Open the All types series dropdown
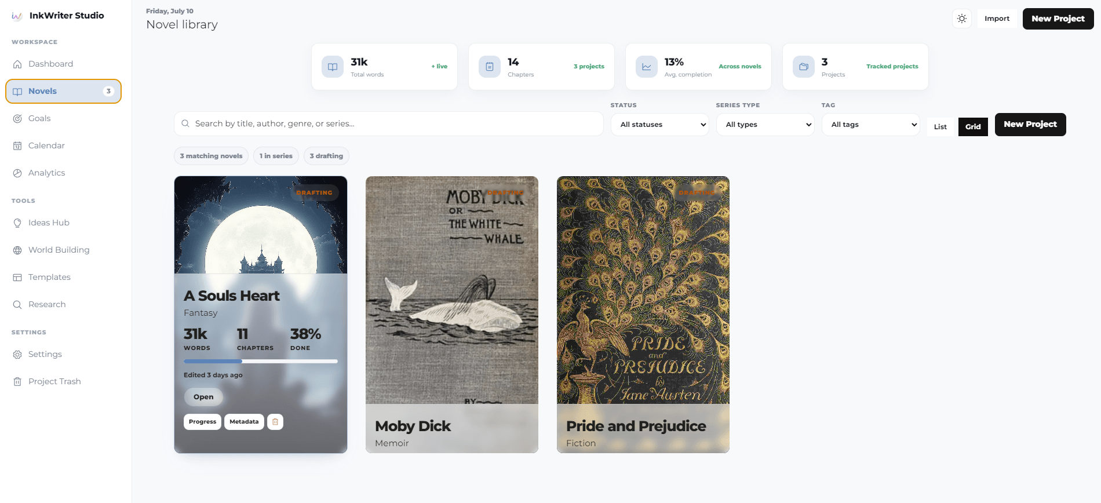 click(x=765, y=125)
